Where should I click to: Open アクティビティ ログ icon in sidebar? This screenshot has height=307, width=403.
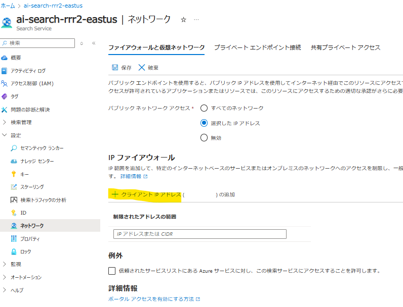click(5, 71)
